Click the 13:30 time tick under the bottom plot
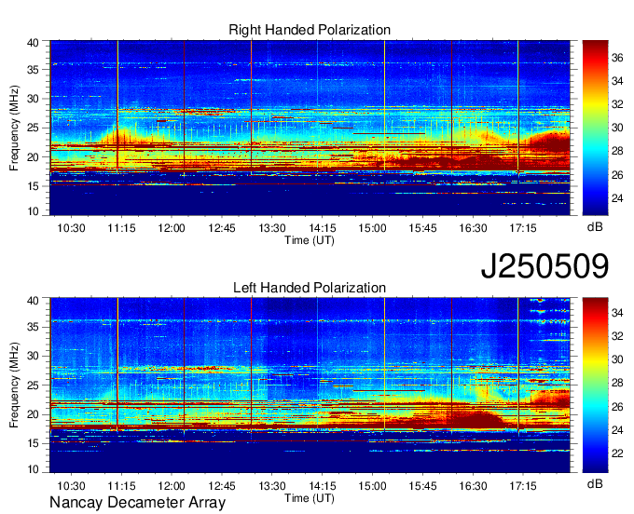This screenshot has height=514, width=634. 272,486
